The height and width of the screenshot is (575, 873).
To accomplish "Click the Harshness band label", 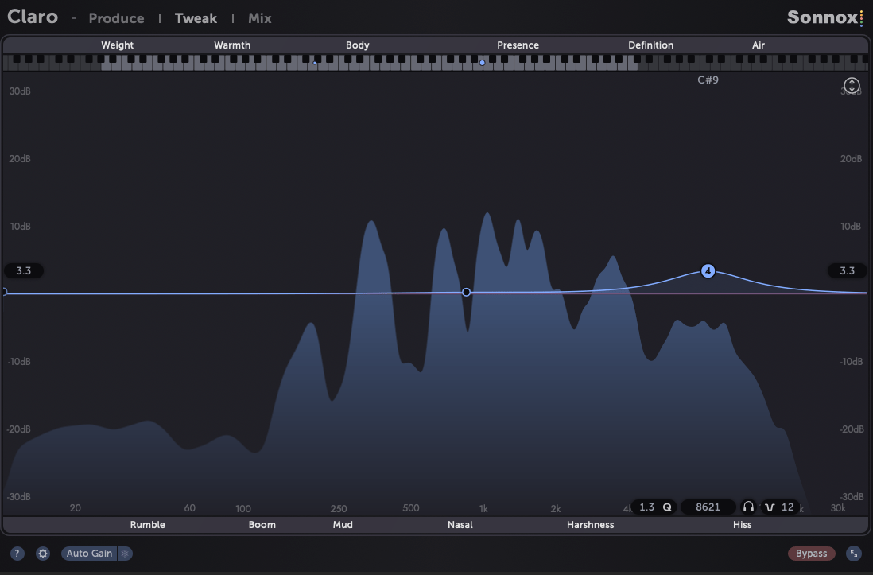I will [x=590, y=525].
